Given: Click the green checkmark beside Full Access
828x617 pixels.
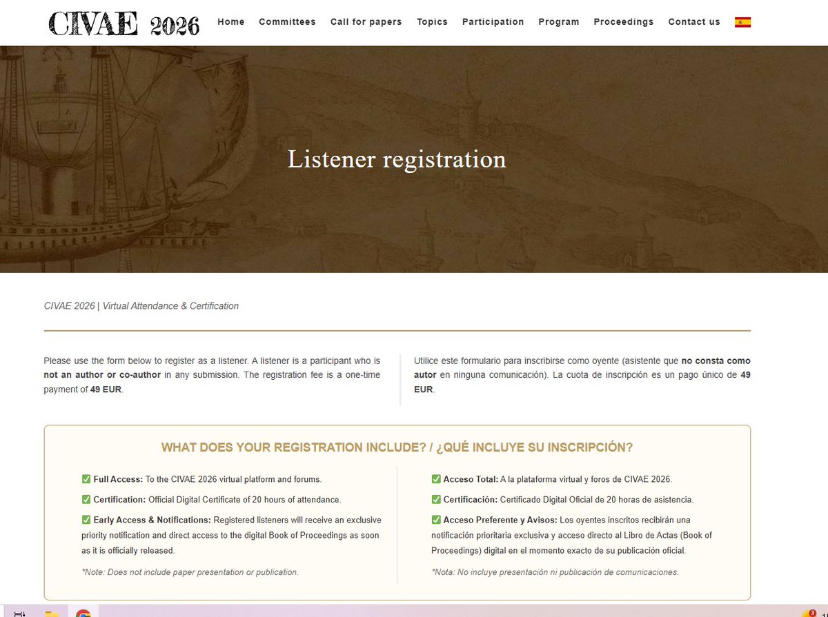Looking at the screenshot, I should (x=86, y=479).
